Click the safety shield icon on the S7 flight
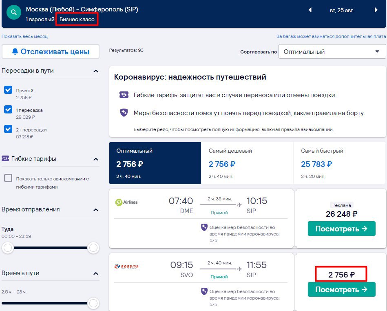Image resolution: width=387 pixels, height=311 pixels. pyautogui.click(x=204, y=227)
